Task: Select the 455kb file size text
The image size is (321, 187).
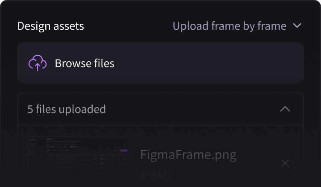Action: [155, 175]
